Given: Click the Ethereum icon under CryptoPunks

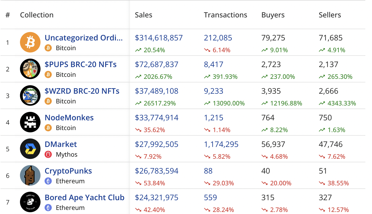Looking at the screenshot, I should tap(48, 181).
